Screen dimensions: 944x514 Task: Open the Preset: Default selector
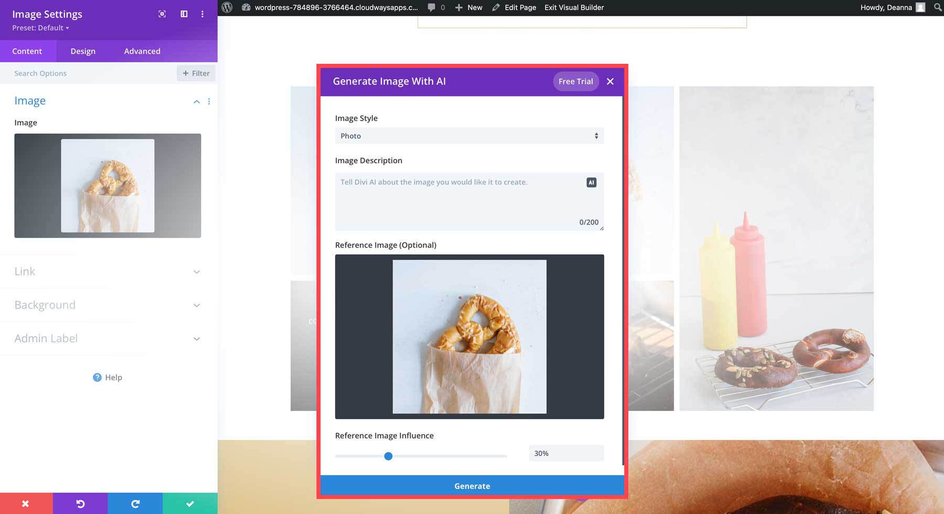(x=39, y=28)
